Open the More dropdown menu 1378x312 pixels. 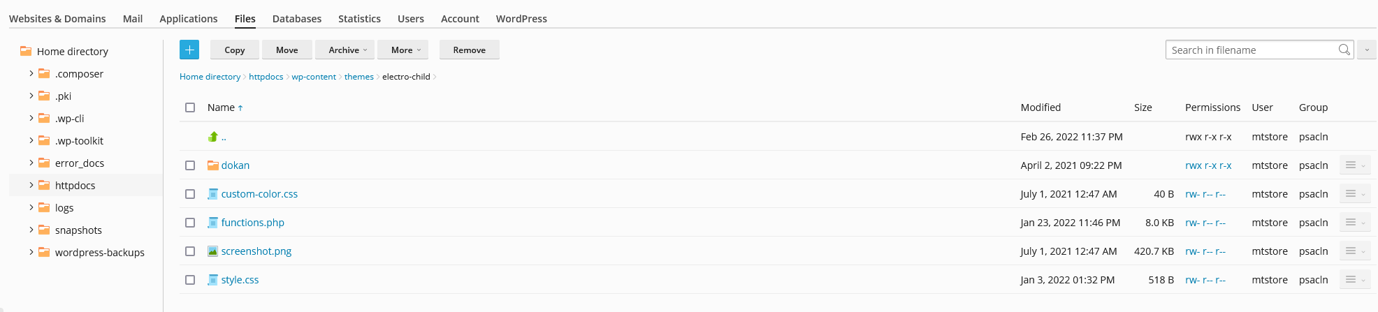[405, 50]
